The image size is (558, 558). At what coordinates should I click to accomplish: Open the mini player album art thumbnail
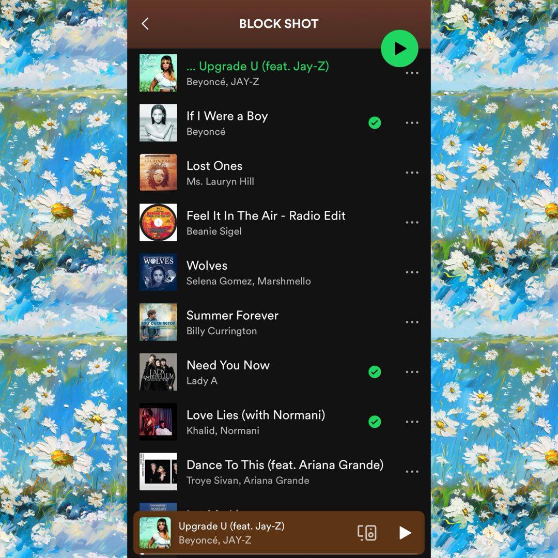tap(155, 533)
